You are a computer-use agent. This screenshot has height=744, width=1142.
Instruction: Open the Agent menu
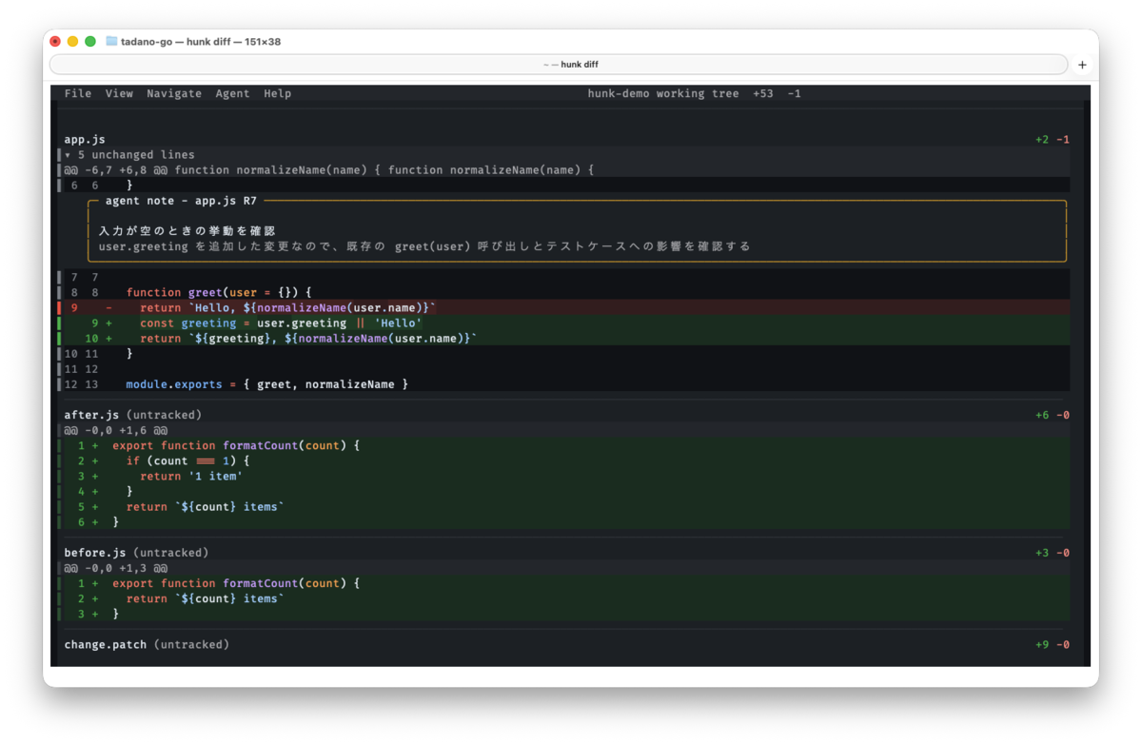pos(232,93)
